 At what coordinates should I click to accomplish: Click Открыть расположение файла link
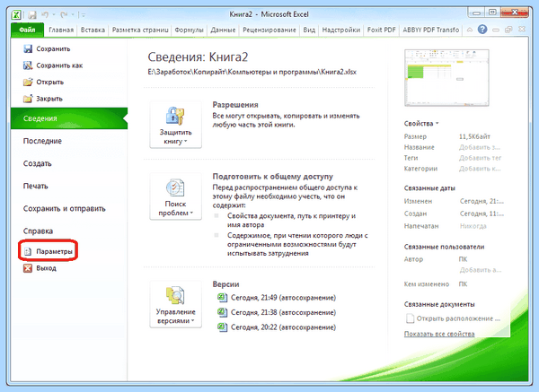[x=458, y=318]
